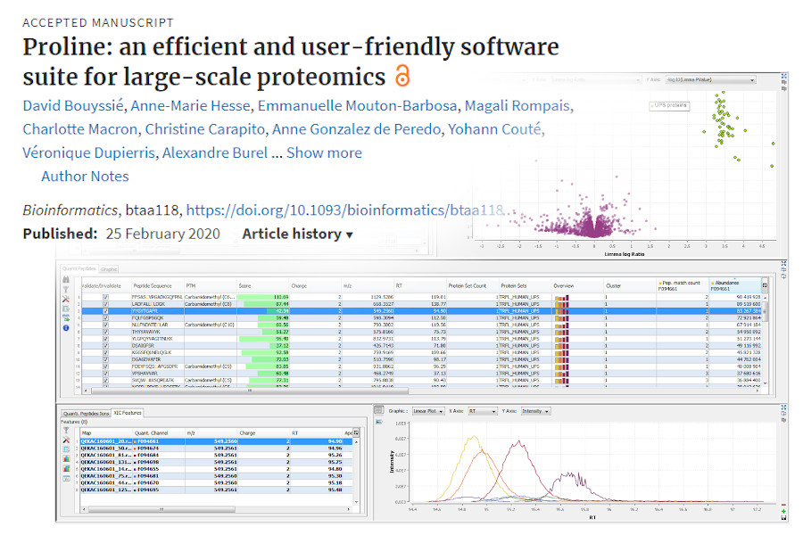803x535 pixels.
Task: Click red swatch beside F094684 quant channel
Action: [136, 455]
